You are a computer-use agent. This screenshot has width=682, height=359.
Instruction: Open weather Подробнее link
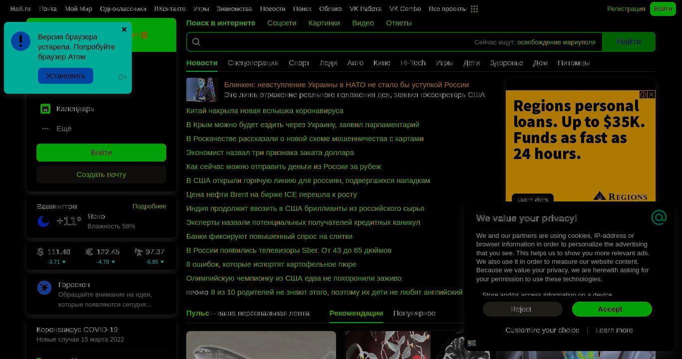pyautogui.click(x=149, y=206)
